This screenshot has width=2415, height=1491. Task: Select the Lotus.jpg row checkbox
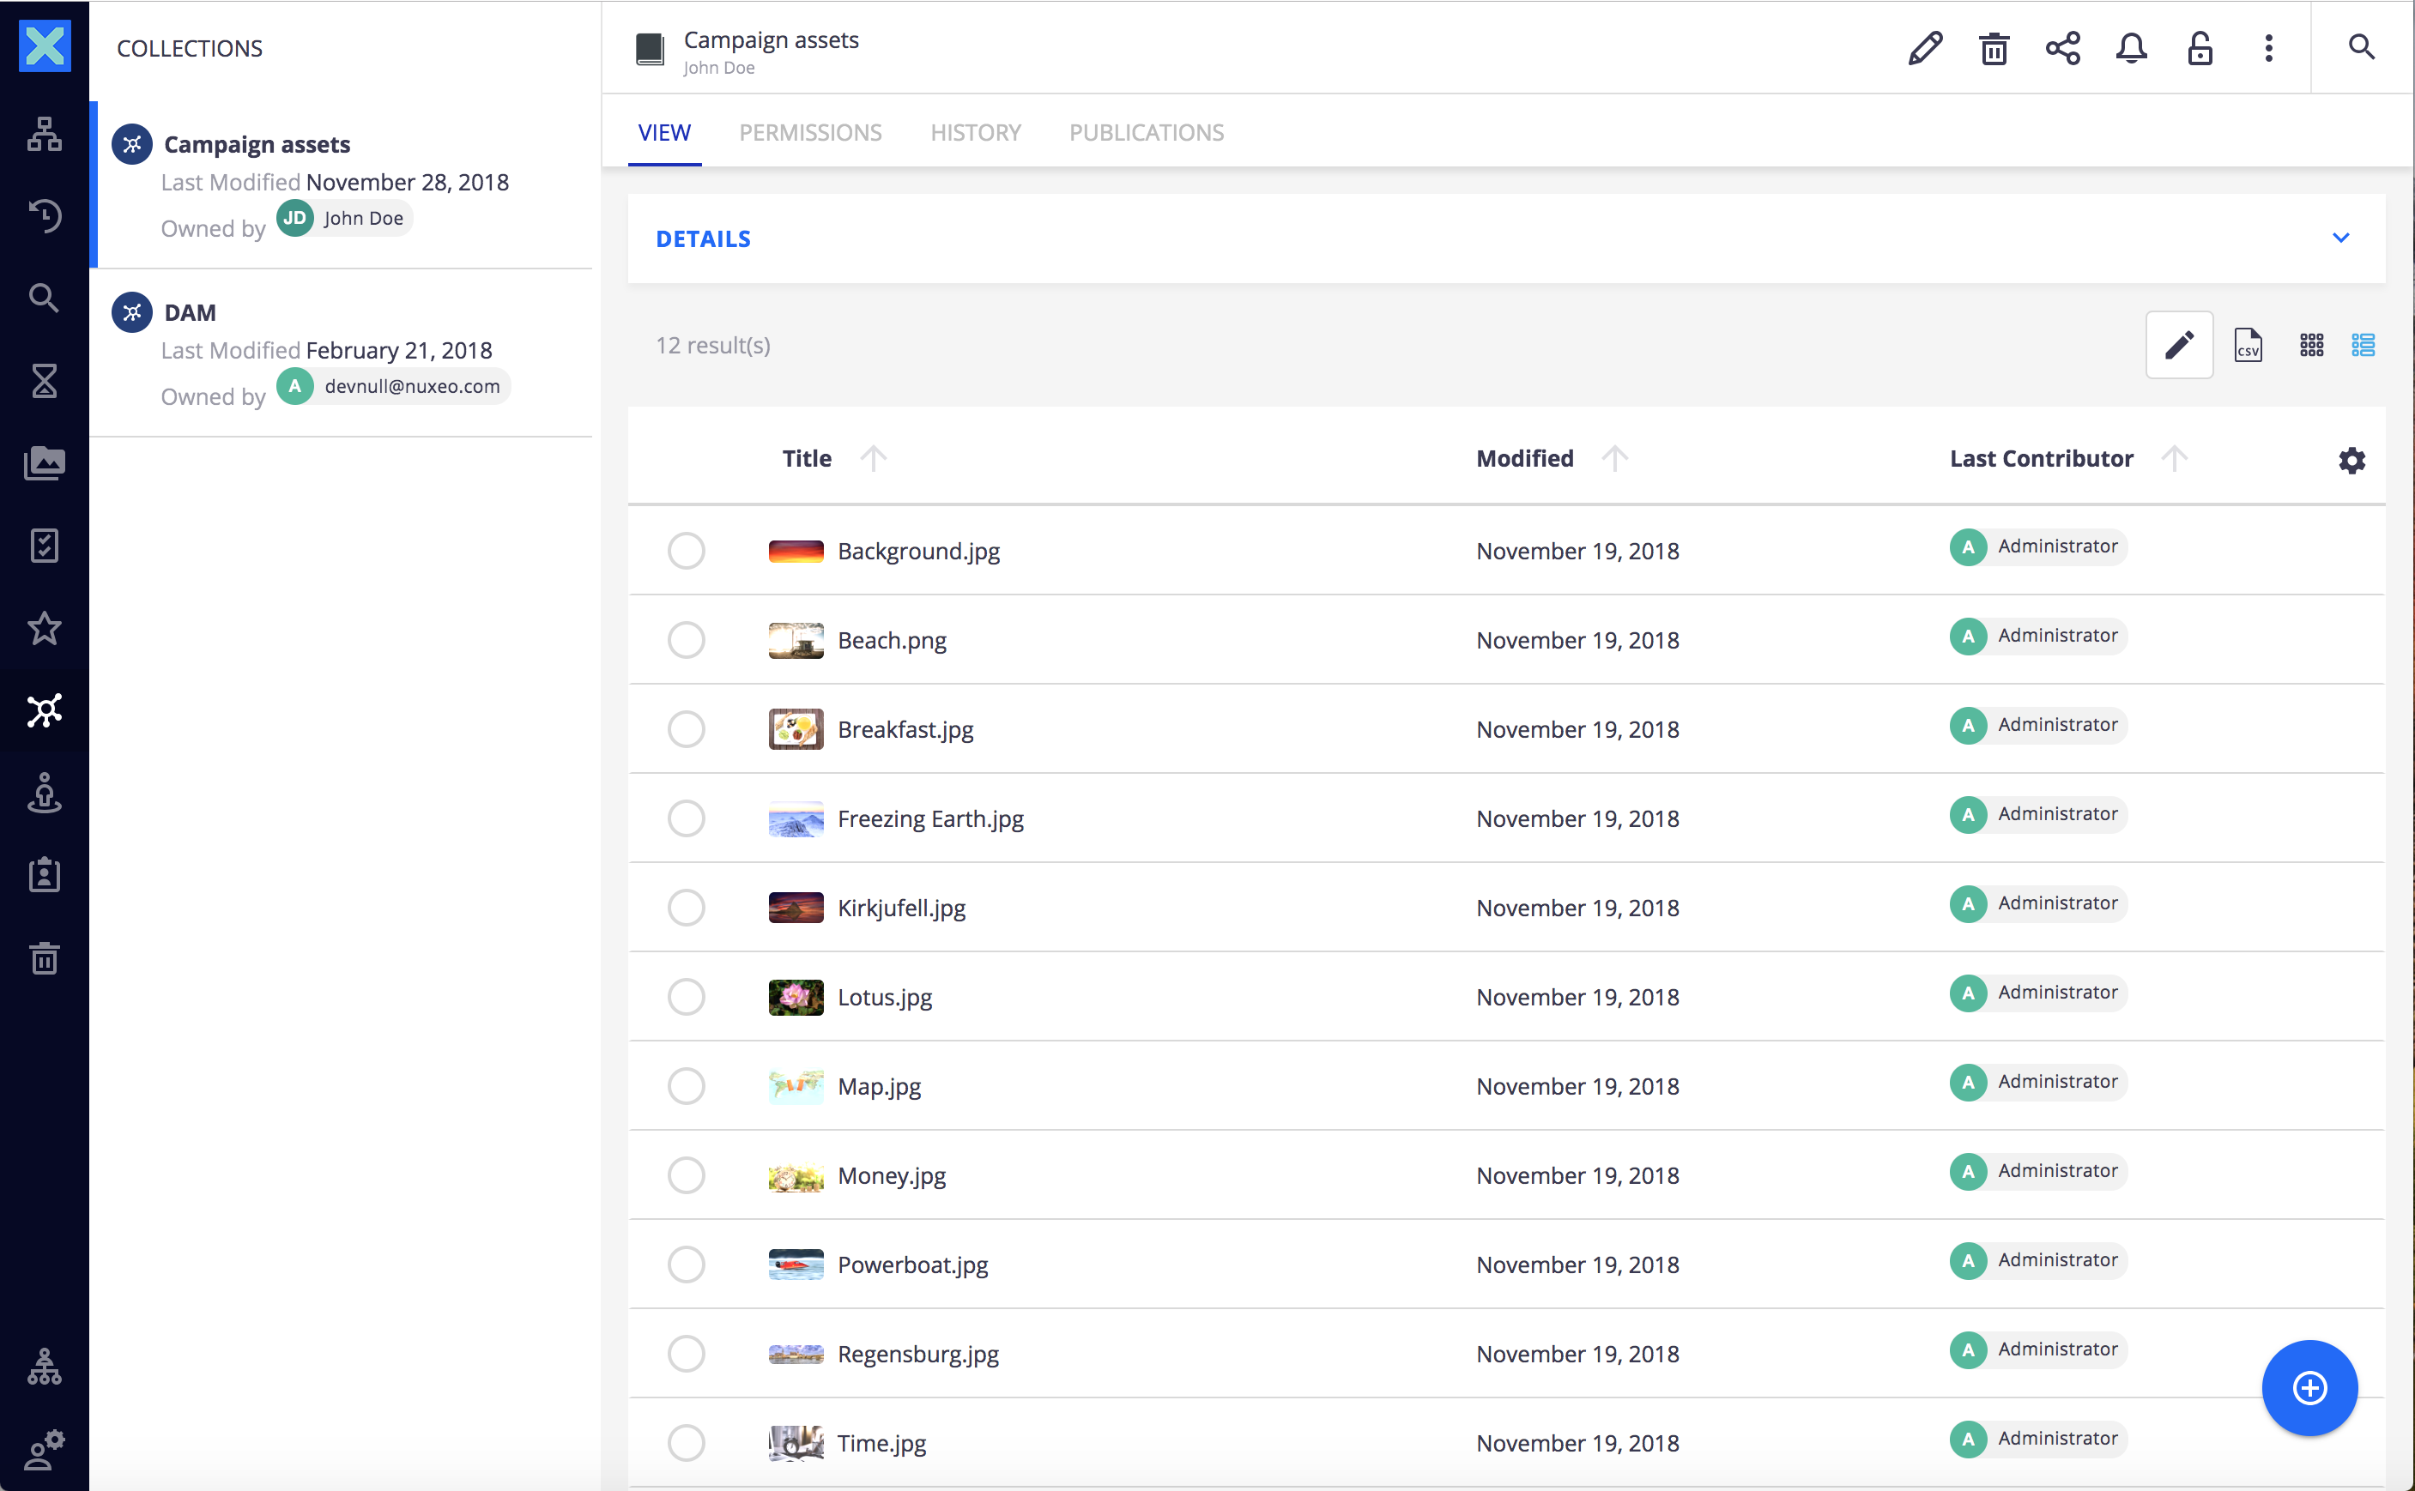[686, 996]
